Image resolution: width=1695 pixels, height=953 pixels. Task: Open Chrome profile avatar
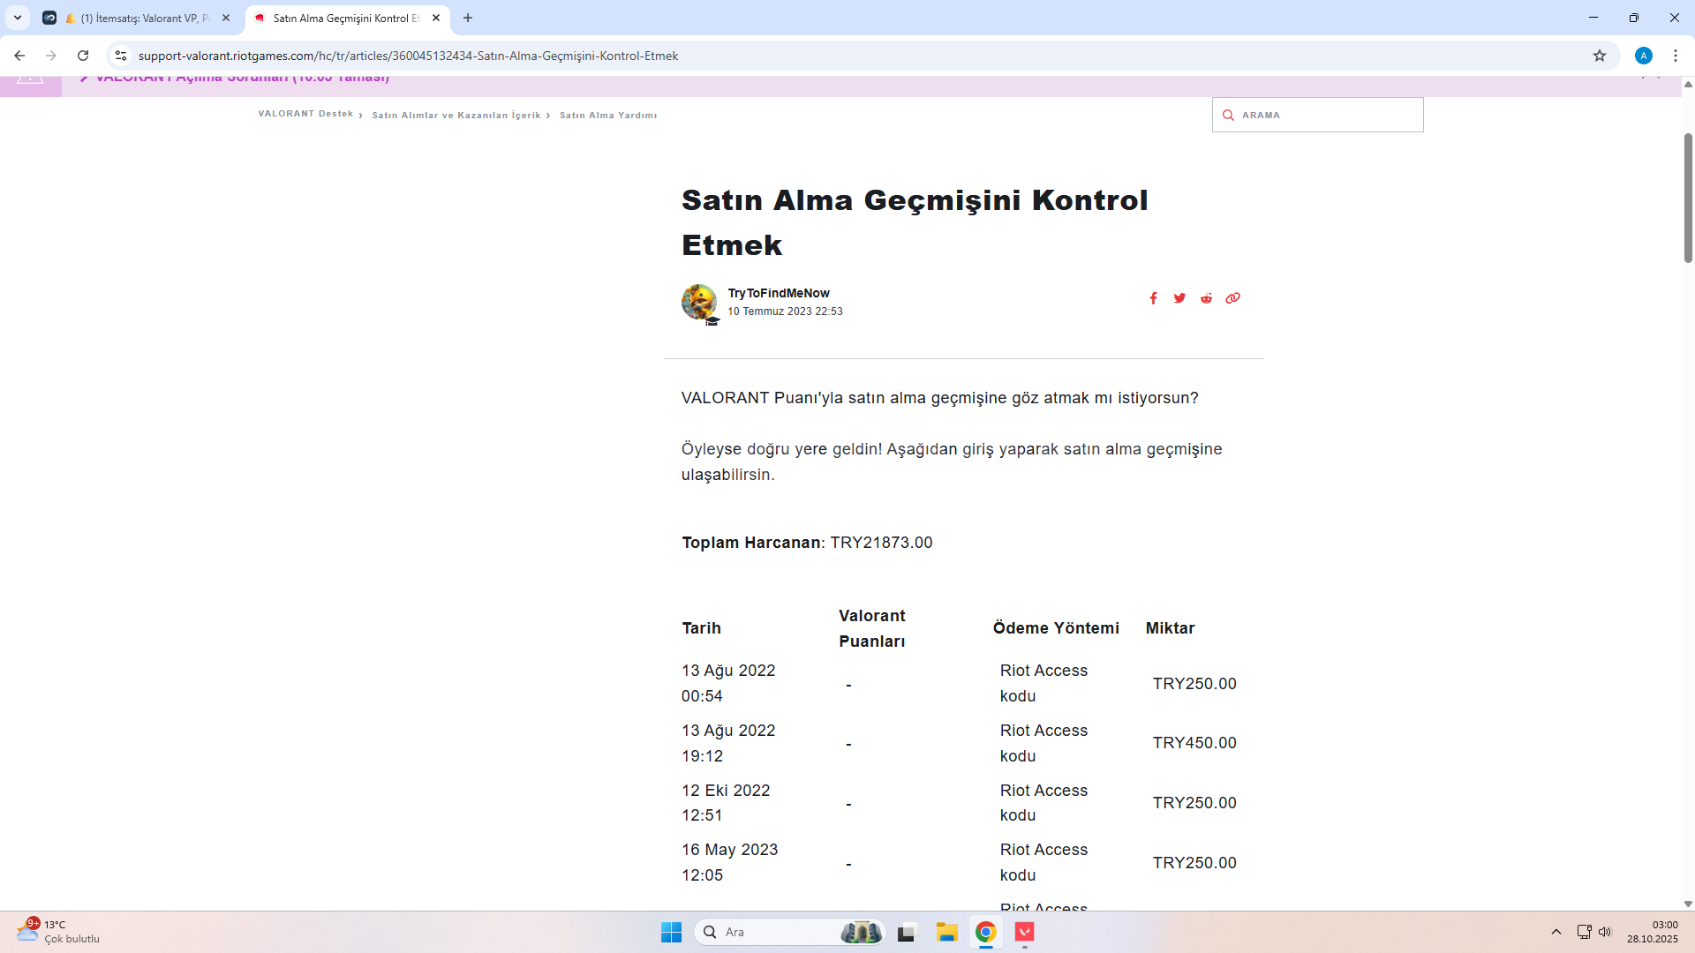pos(1643,56)
